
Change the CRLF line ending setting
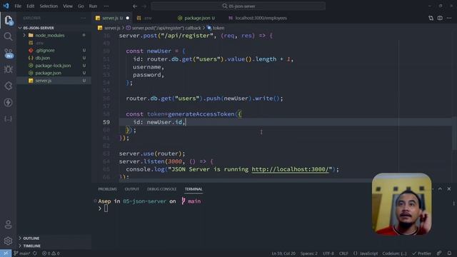(x=343, y=253)
